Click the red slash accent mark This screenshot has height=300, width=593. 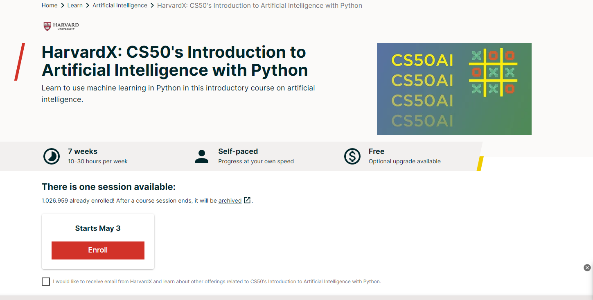(20, 62)
